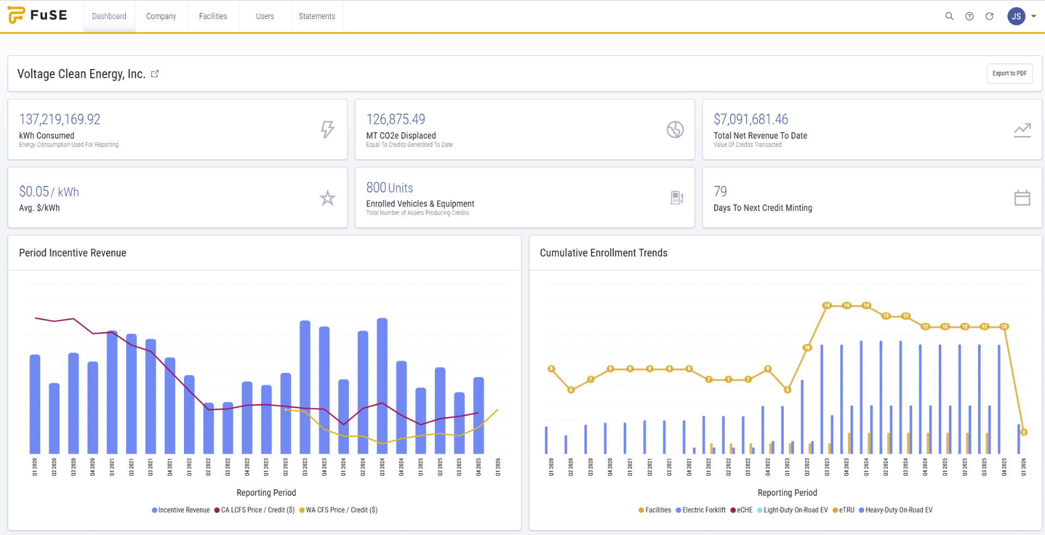Screen dimensions: 1045x535
Task: Toggle Incentive Revenue legend series
Action: [x=181, y=510]
